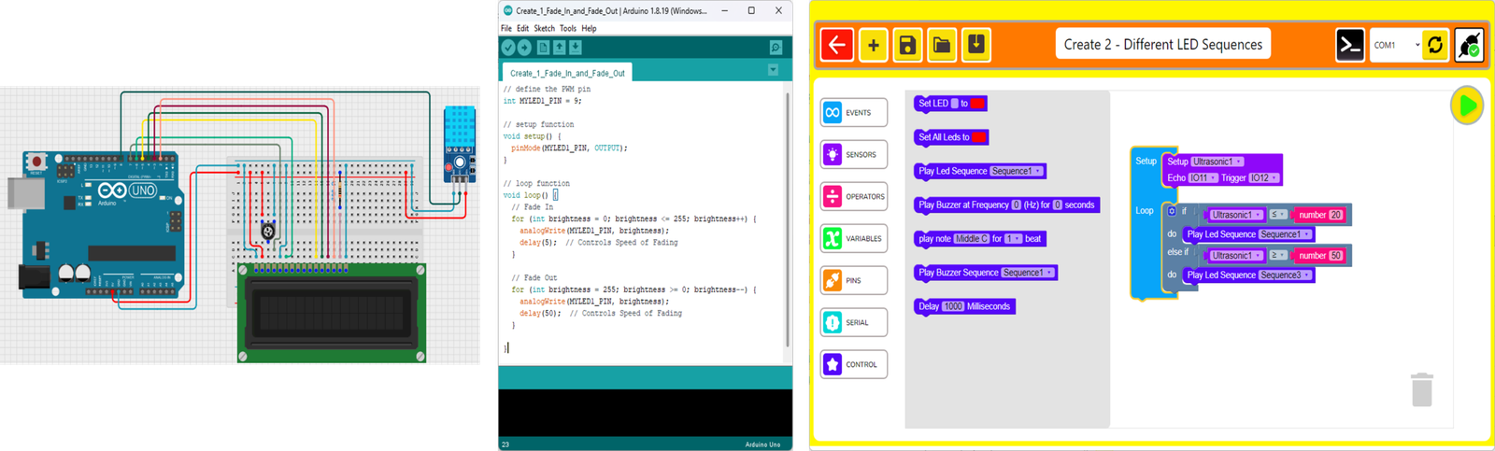Screen dimensions: 1495x451
Task: Open the SERIAL block category
Action: (x=854, y=322)
